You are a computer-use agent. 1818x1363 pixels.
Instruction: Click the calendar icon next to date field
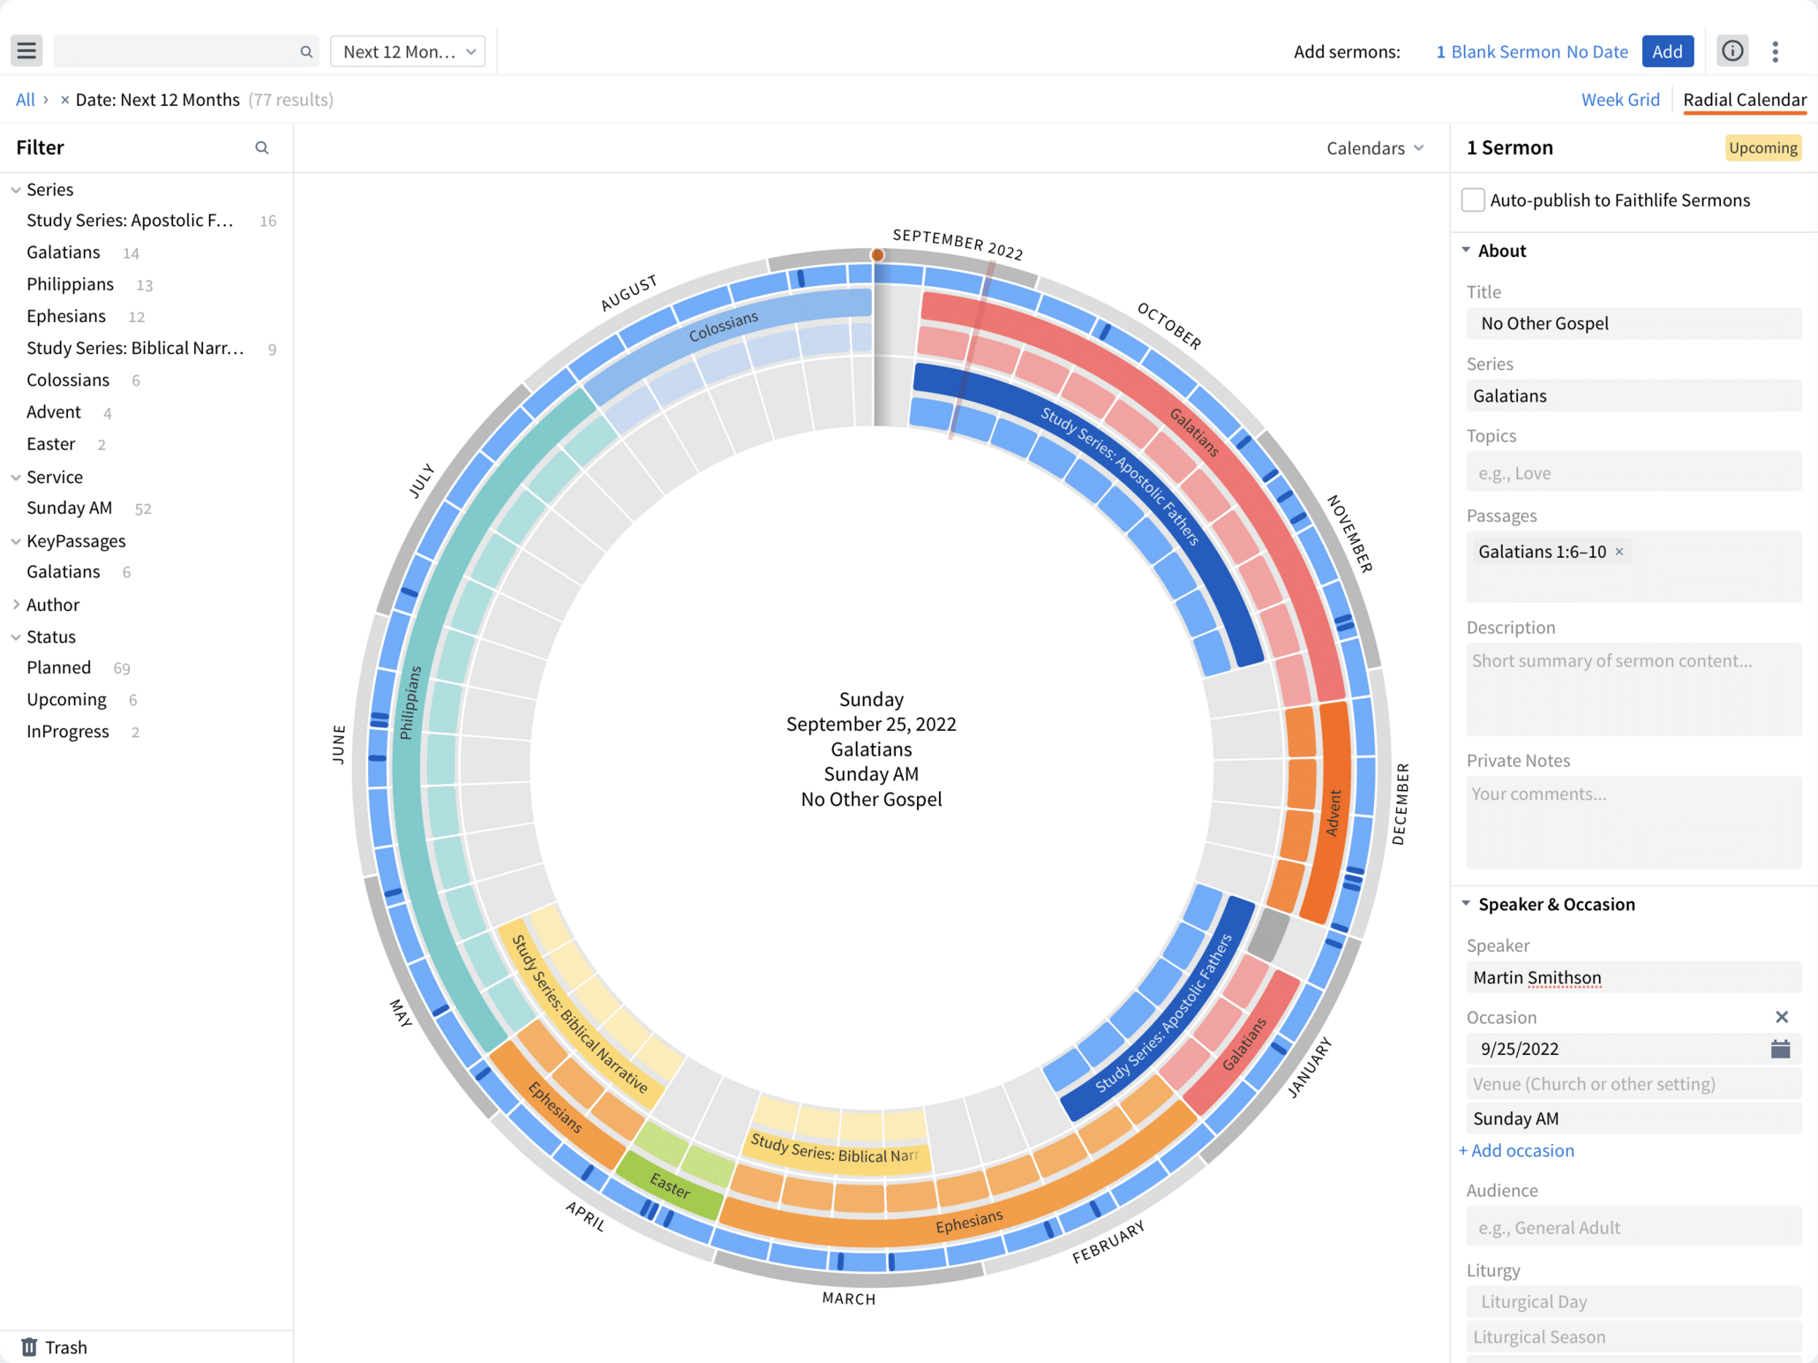[x=1779, y=1048]
